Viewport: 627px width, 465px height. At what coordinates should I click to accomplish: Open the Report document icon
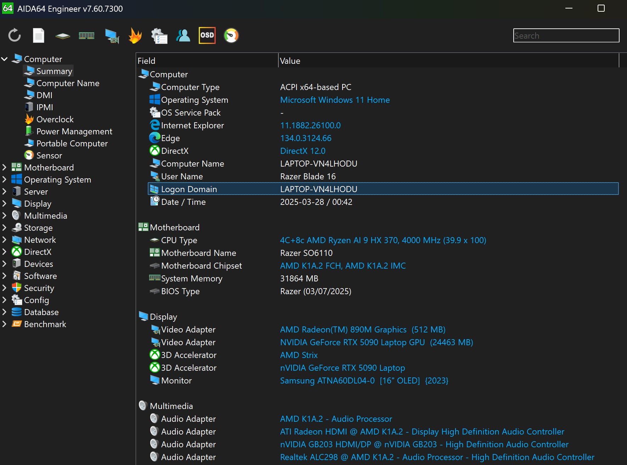click(39, 35)
